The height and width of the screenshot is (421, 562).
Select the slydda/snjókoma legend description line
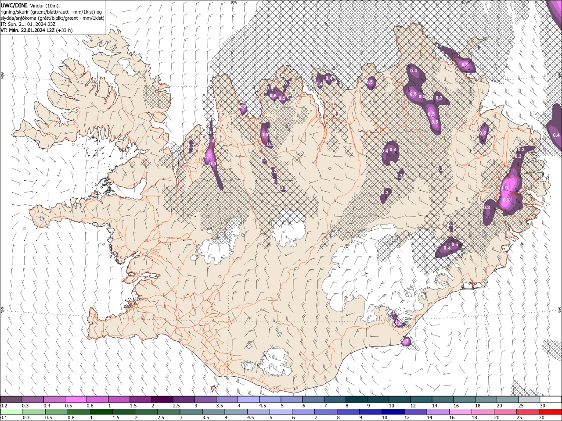point(52,18)
